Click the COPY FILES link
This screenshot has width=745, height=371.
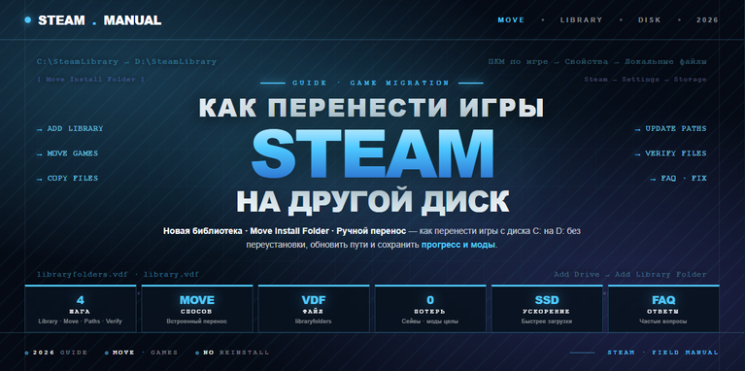tap(67, 178)
